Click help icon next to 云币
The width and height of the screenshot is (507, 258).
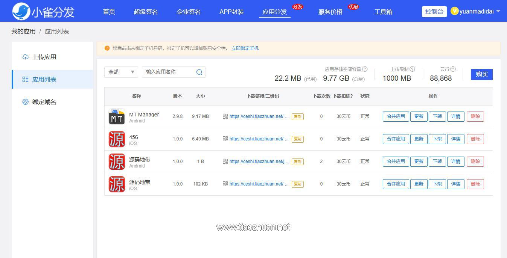click(453, 69)
